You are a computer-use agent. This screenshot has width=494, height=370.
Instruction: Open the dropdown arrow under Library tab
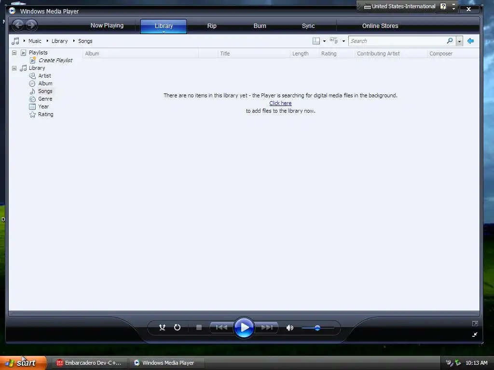(164, 32)
